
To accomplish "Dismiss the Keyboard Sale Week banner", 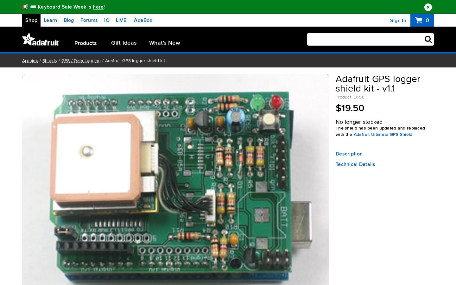I will coord(428,7).
